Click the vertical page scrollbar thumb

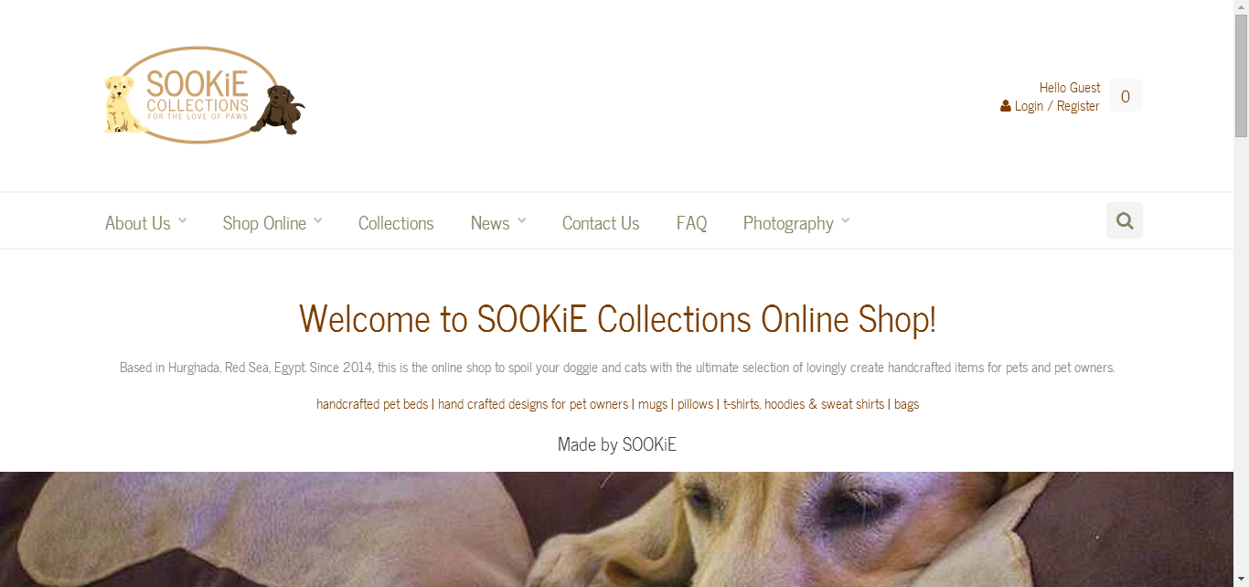(1241, 76)
